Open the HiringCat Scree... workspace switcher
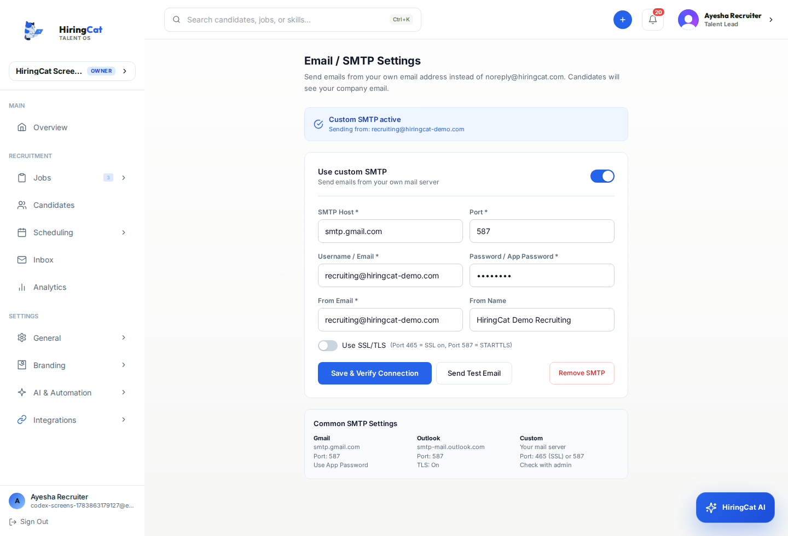The height and width of the screenshot is (536, 788). [x=72, y=71]
